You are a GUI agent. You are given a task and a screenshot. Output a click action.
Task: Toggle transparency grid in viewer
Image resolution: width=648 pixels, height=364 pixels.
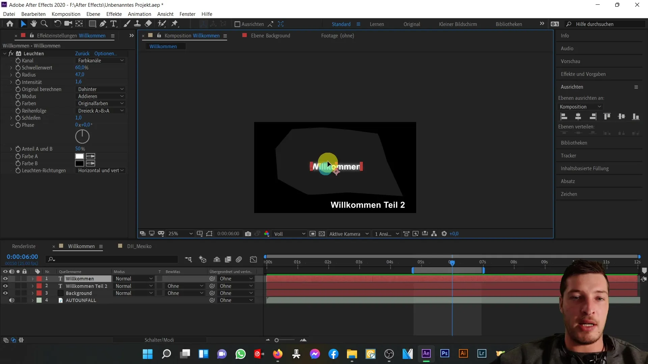point(322,234)
